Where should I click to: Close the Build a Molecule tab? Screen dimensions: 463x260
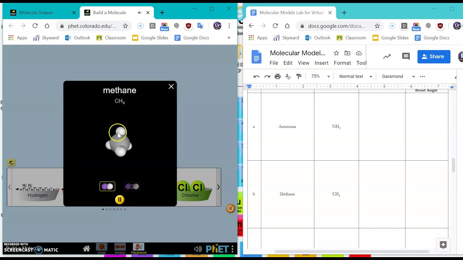click(x=148, y=13)
